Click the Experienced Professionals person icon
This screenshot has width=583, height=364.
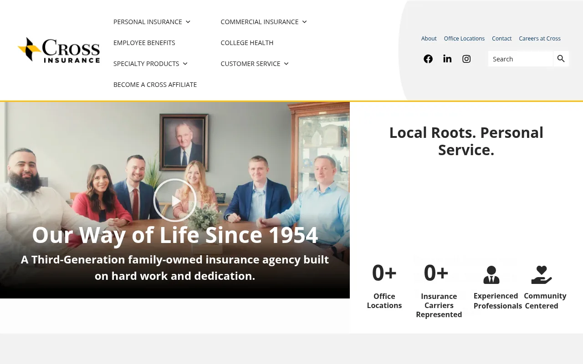click(491, 275)
